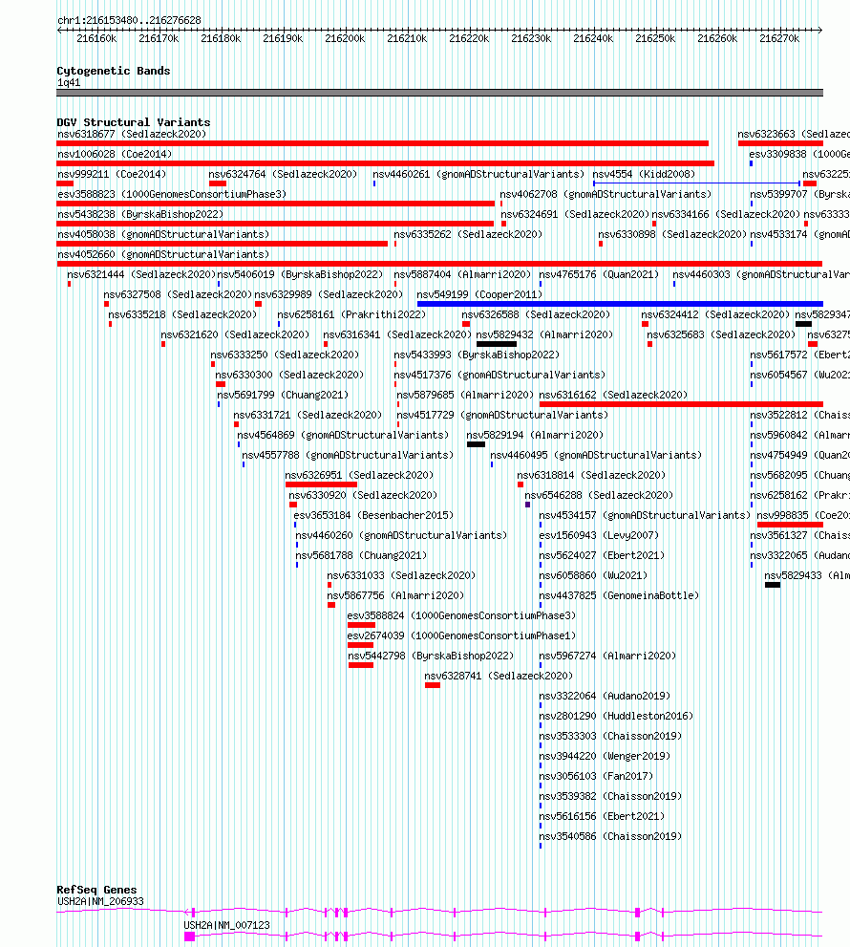This screenshot has width=850, height=947.
Task: Select the nsv6318814 (Sedlazeck2020) label
Action: (x=591, y=475)
